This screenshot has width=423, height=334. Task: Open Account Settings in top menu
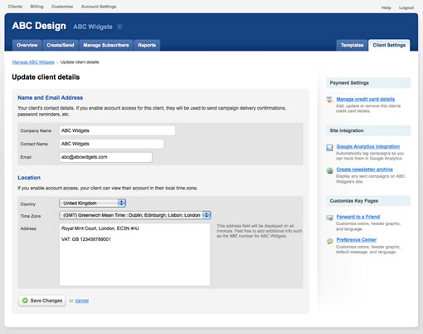click(x=99, y=7)
